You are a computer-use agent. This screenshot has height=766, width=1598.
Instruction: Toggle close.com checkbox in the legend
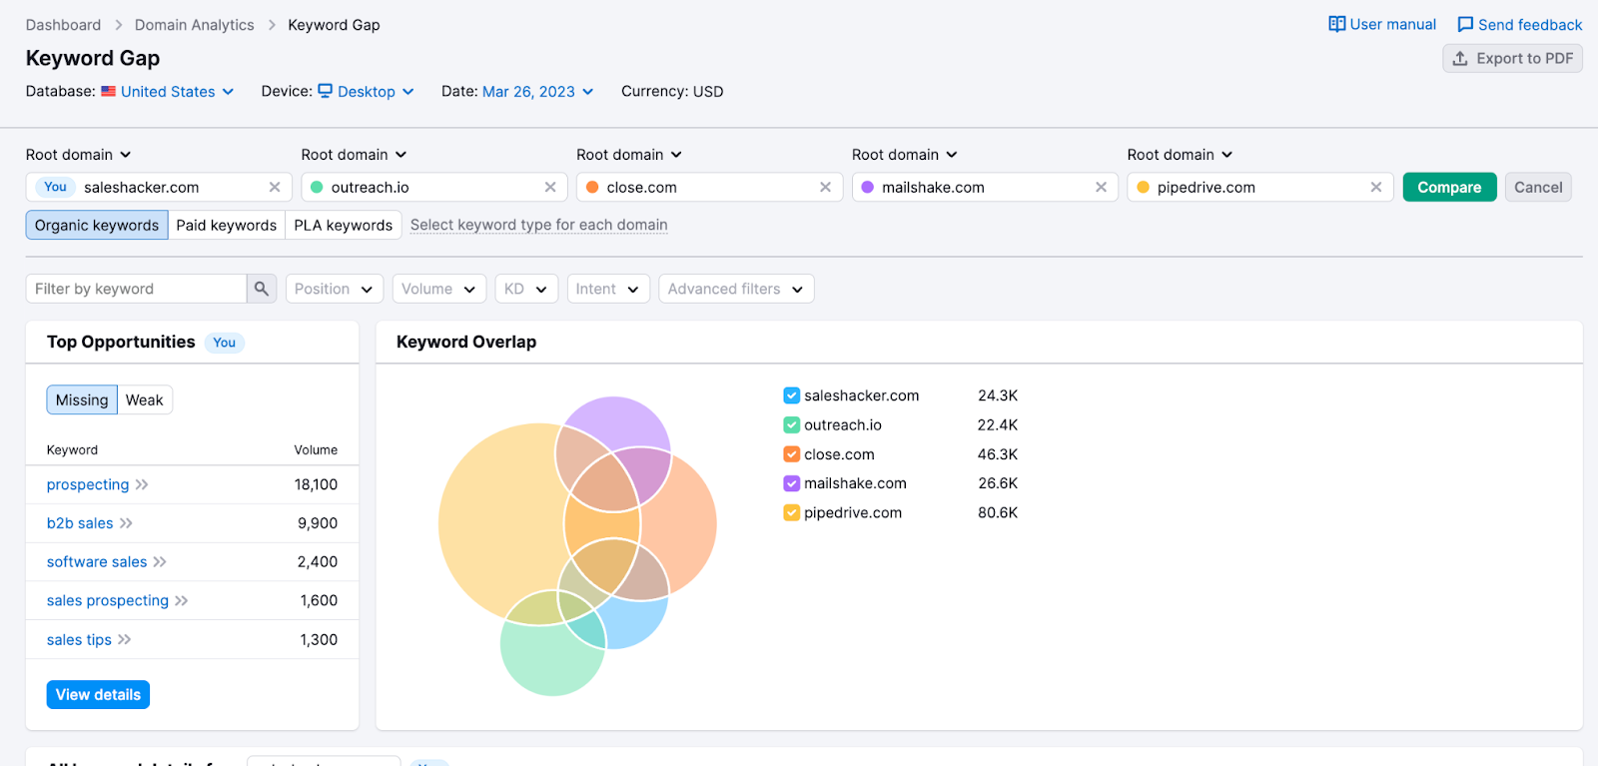(792, 454)
